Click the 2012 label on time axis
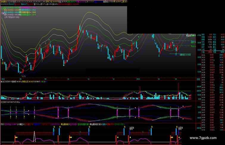This screenshot has height=145, width=225. coord(3,79)
